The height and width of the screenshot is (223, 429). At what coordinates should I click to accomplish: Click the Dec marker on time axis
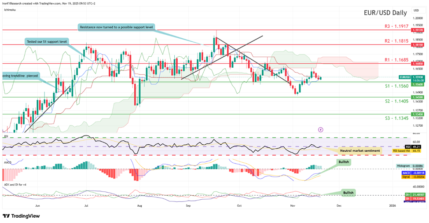click(x=338, y=205)
